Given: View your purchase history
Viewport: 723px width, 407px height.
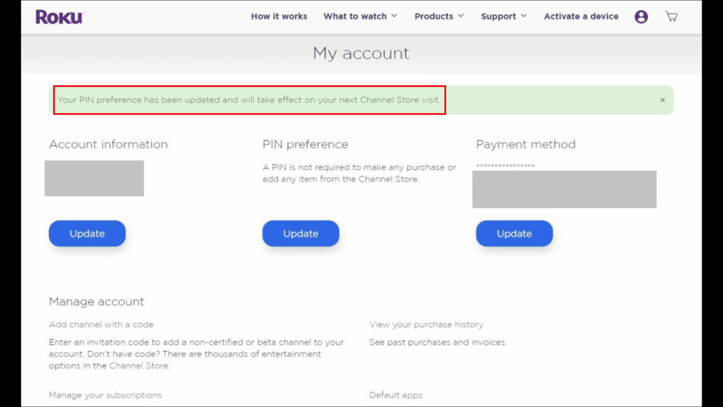Looking at the screenshot, I should click(x=426, y=324).
